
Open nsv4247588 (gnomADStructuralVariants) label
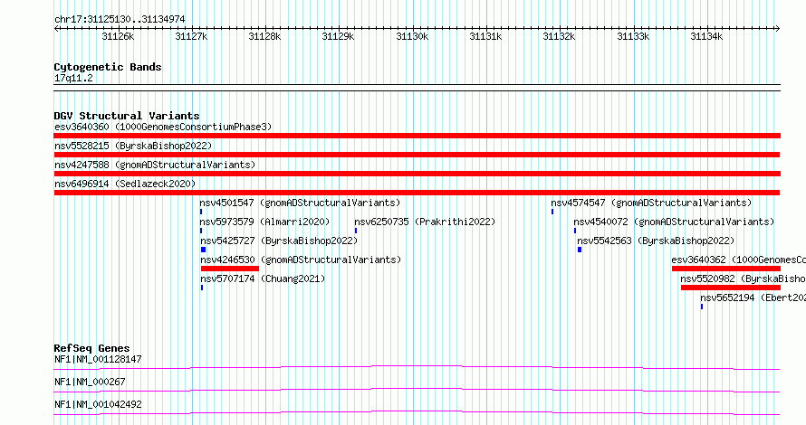pyautogui.click(x=155, y=165)
